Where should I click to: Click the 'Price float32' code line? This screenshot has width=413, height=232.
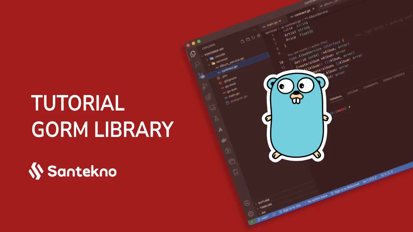point(300,35)
